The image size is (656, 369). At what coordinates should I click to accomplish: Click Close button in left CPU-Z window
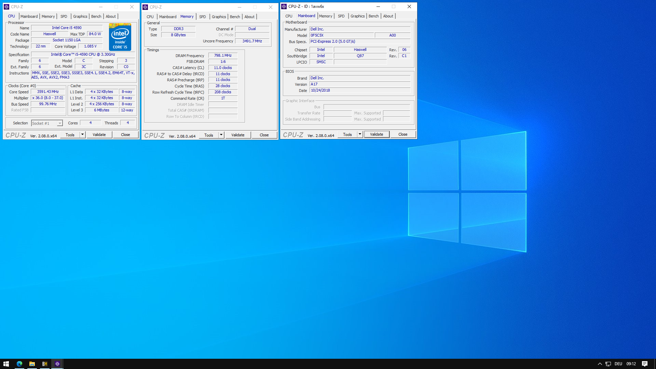point(125,135)
